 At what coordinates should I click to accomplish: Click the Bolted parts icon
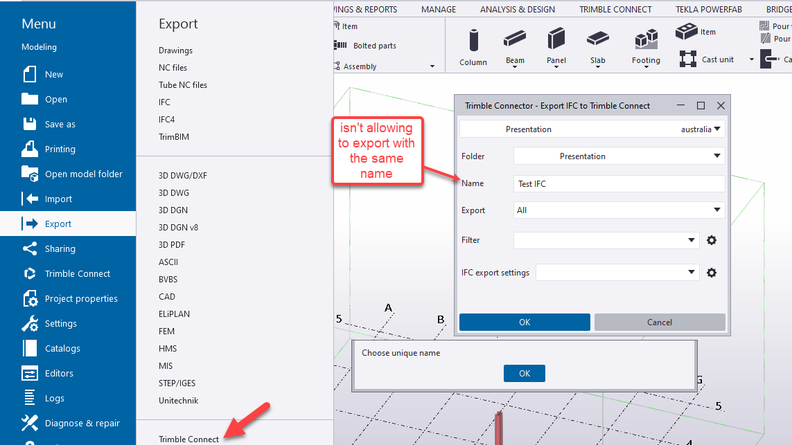340,46
